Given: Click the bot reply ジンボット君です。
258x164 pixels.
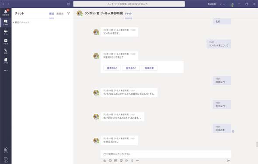Looking at the screenshot, I should 119,32.
